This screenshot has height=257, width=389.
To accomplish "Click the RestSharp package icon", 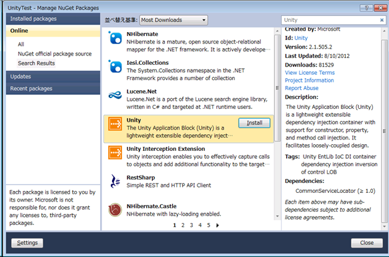I will [115, 181].
